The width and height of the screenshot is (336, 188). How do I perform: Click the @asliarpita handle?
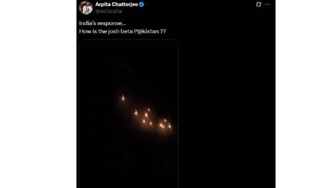[x=108, y=11]
